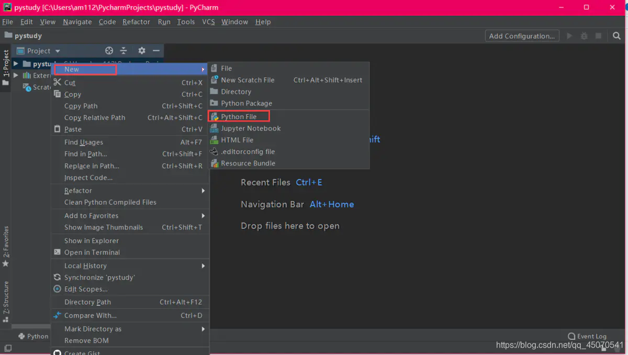The height and width of the screenshot is (355, 628).
Task: Click the Resource Bundle icon
Action: pos(214,163)
